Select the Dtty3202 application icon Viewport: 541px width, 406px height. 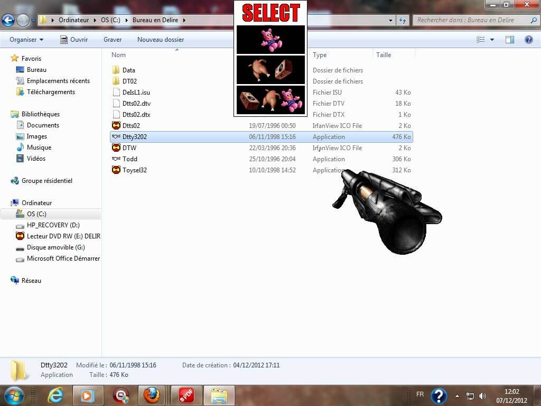pos(116,136)
